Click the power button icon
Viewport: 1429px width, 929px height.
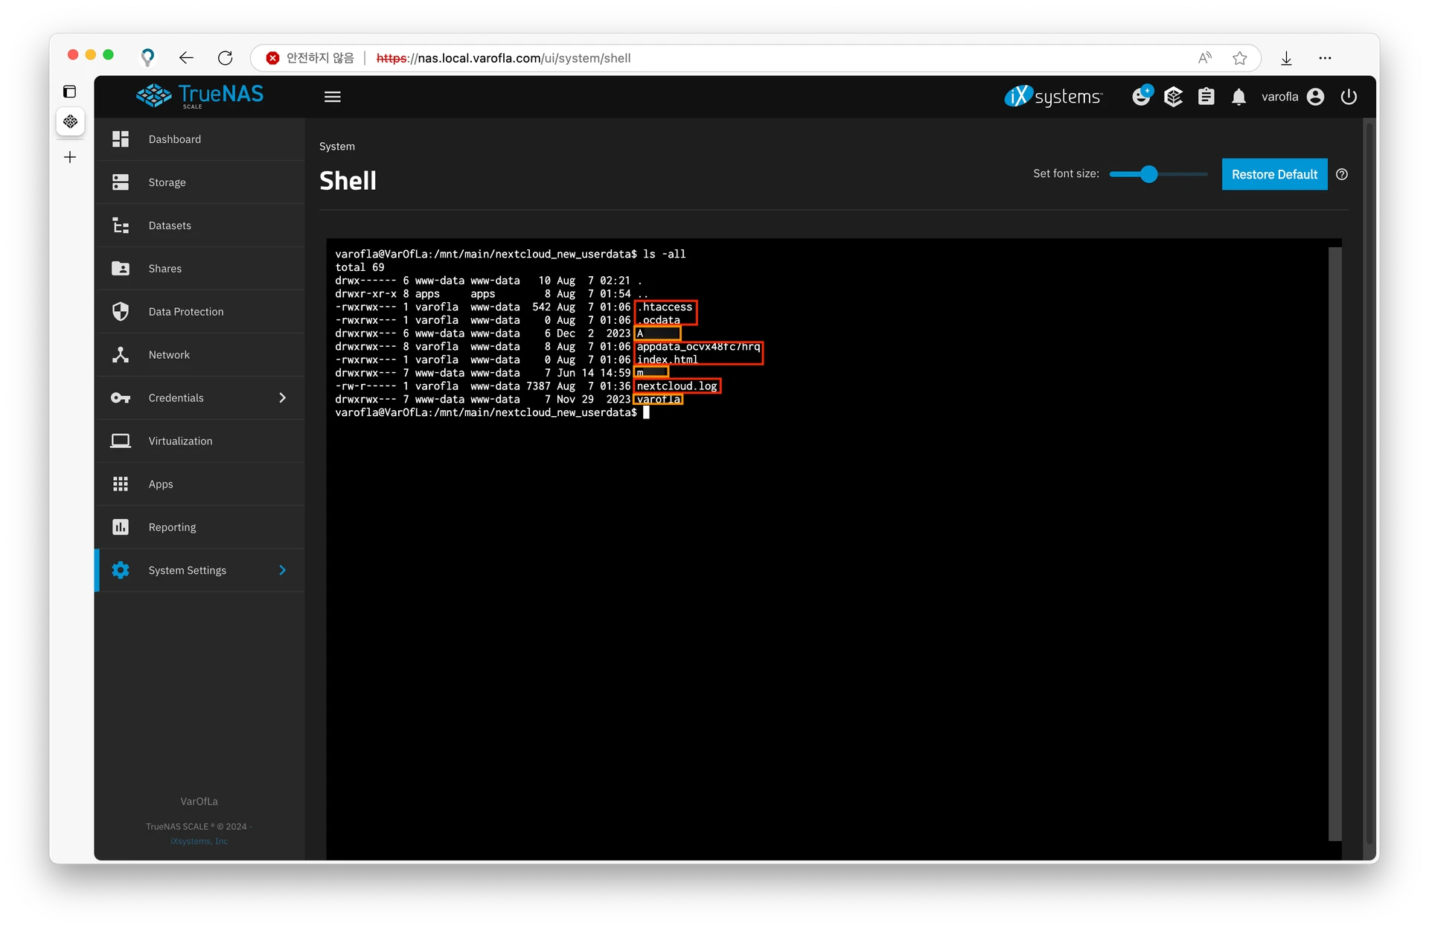(1349, 97)
